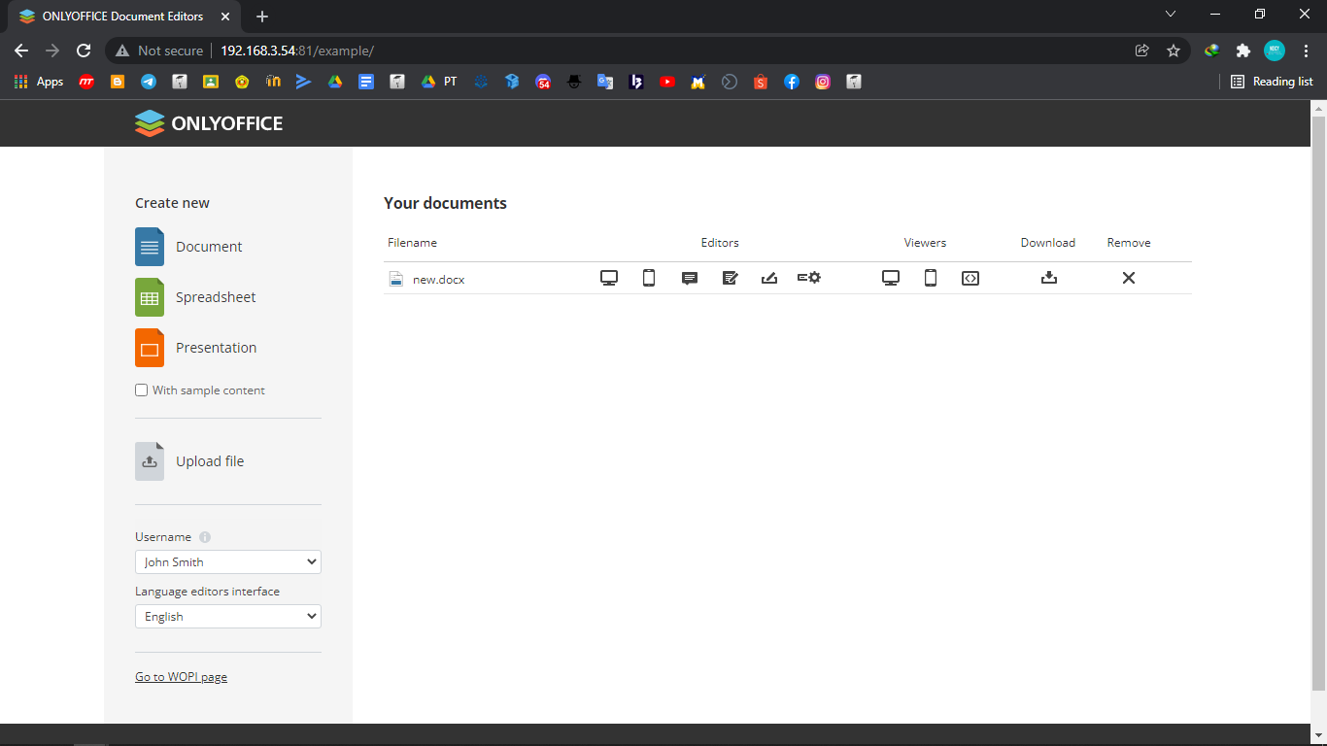Viewport: 1327px width, 746px height.
Task: Create a new Spreadsheet
Action: point(216,297)
